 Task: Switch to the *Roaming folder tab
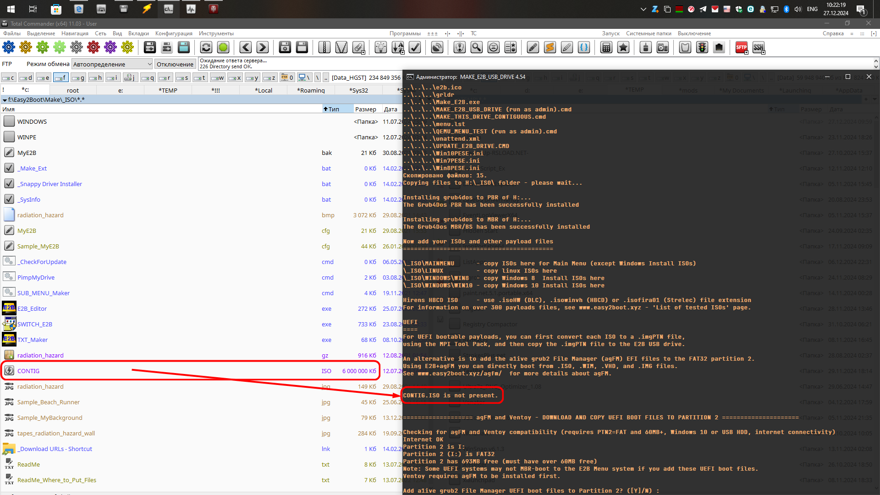[311, 90]
